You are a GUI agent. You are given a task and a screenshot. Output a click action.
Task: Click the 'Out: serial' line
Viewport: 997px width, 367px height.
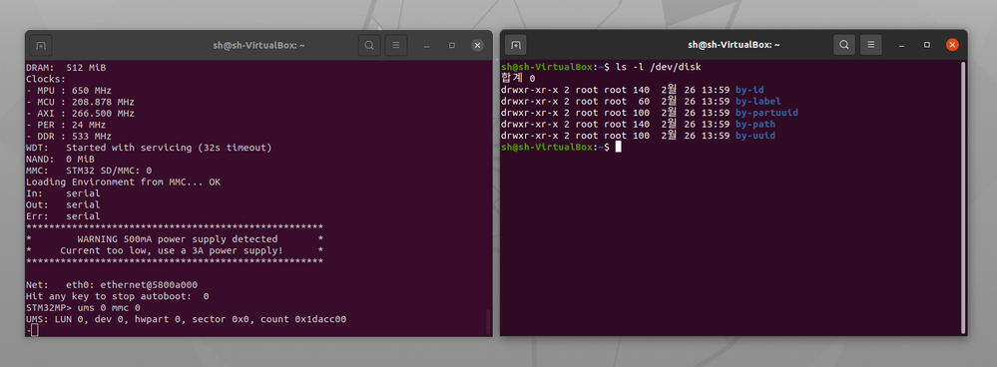click(x=63, y=204)
